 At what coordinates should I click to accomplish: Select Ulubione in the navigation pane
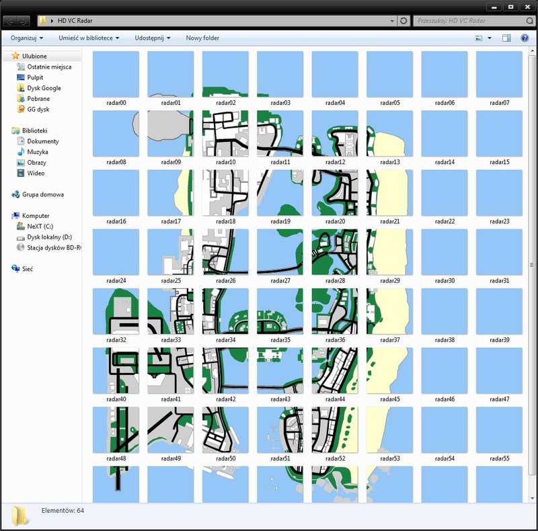(34, 56)
